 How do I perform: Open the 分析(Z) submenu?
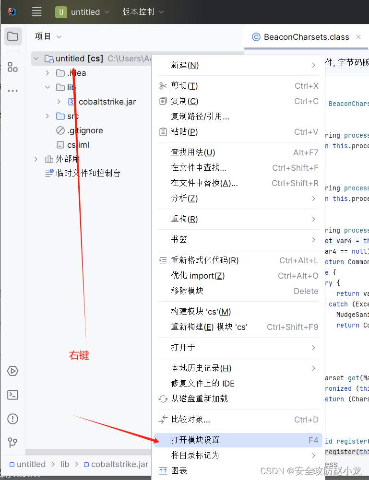click(238, 199)
